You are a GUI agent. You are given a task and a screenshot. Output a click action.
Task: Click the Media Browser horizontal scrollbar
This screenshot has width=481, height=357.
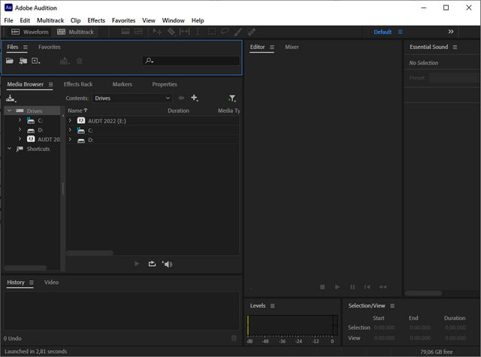(x=89, y=253)
